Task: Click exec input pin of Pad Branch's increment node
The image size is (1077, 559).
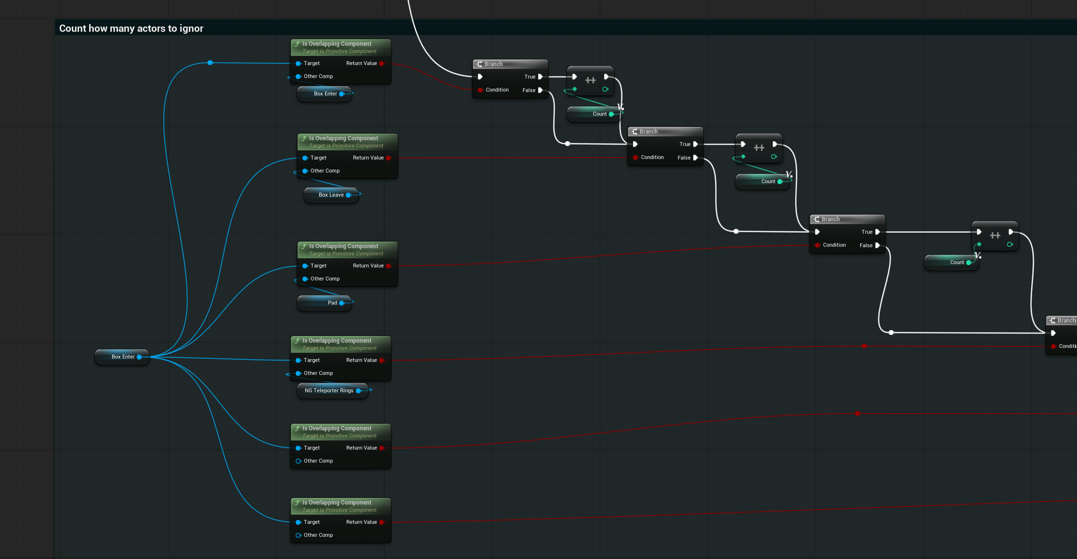Action: coord(979,232)
